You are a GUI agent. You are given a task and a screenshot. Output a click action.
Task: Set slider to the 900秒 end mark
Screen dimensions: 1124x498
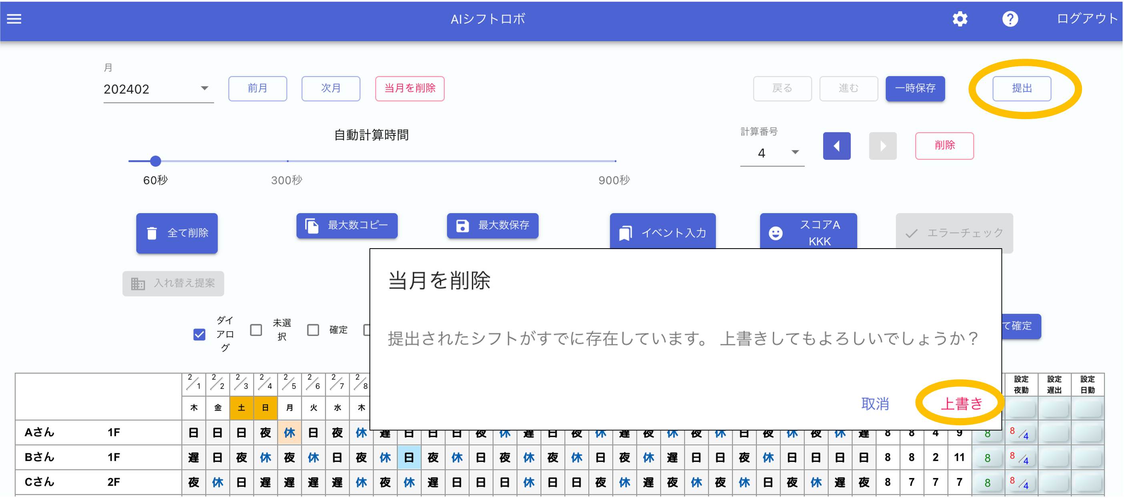tap(615, 161)
